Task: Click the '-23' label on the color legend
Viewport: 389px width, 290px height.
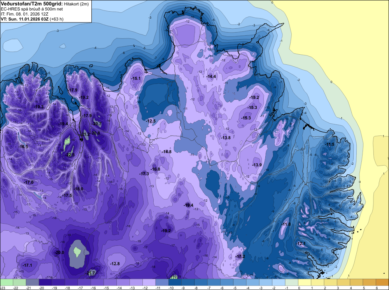Action: click(2, 288)
